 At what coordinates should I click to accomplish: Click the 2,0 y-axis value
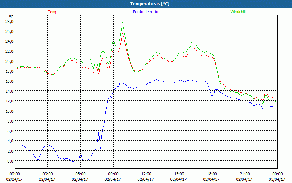(10, 151)
